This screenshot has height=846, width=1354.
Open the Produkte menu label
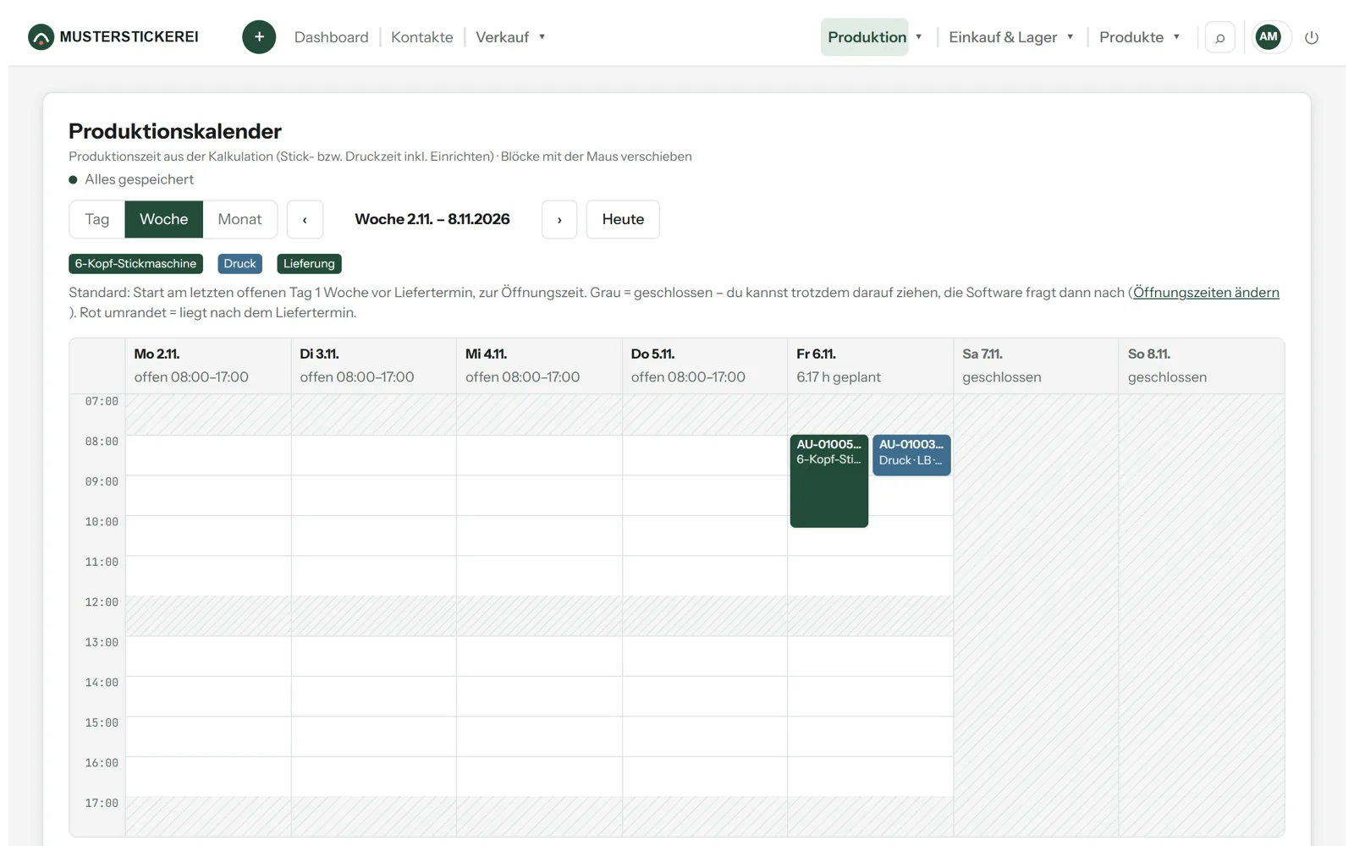[1131, 37]
